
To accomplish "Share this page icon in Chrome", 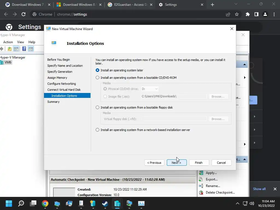I will coord(228,14).
